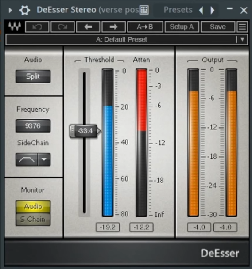Copy setup A to B
The height and width of the screenshot is (269, 252).
click(145, 27)
